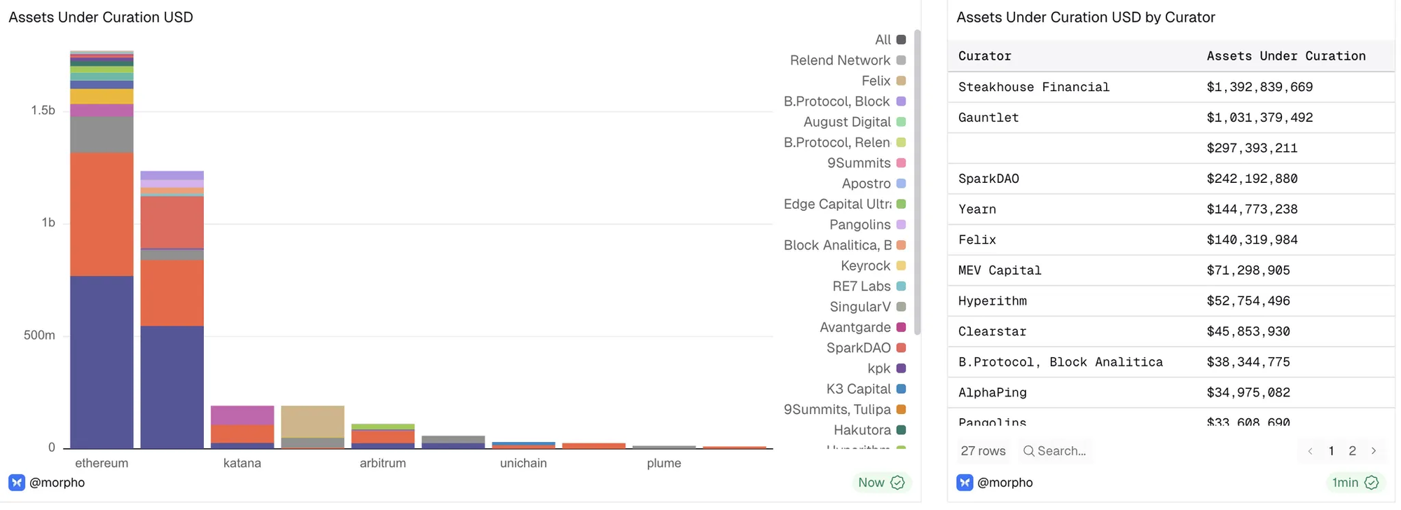Click the verified checkmark icon next to 1min

coord(1372,483)
